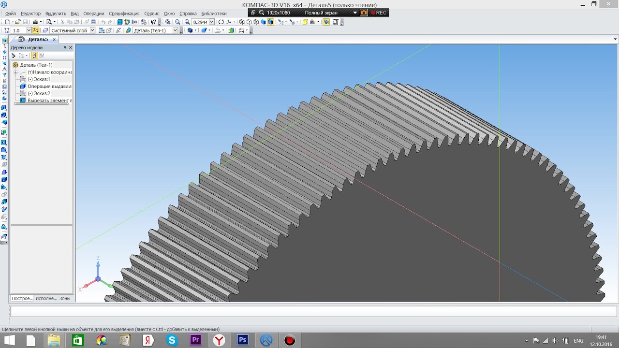Screen dimensions: 619x348
Task: Open the zoom scale 8.2944 dropdown
Action: point(212,22)
